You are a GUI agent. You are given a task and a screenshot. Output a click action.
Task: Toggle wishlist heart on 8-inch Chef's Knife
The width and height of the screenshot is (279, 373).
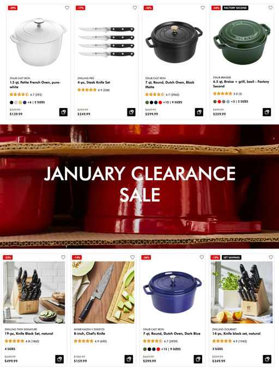tap(132, 257)
